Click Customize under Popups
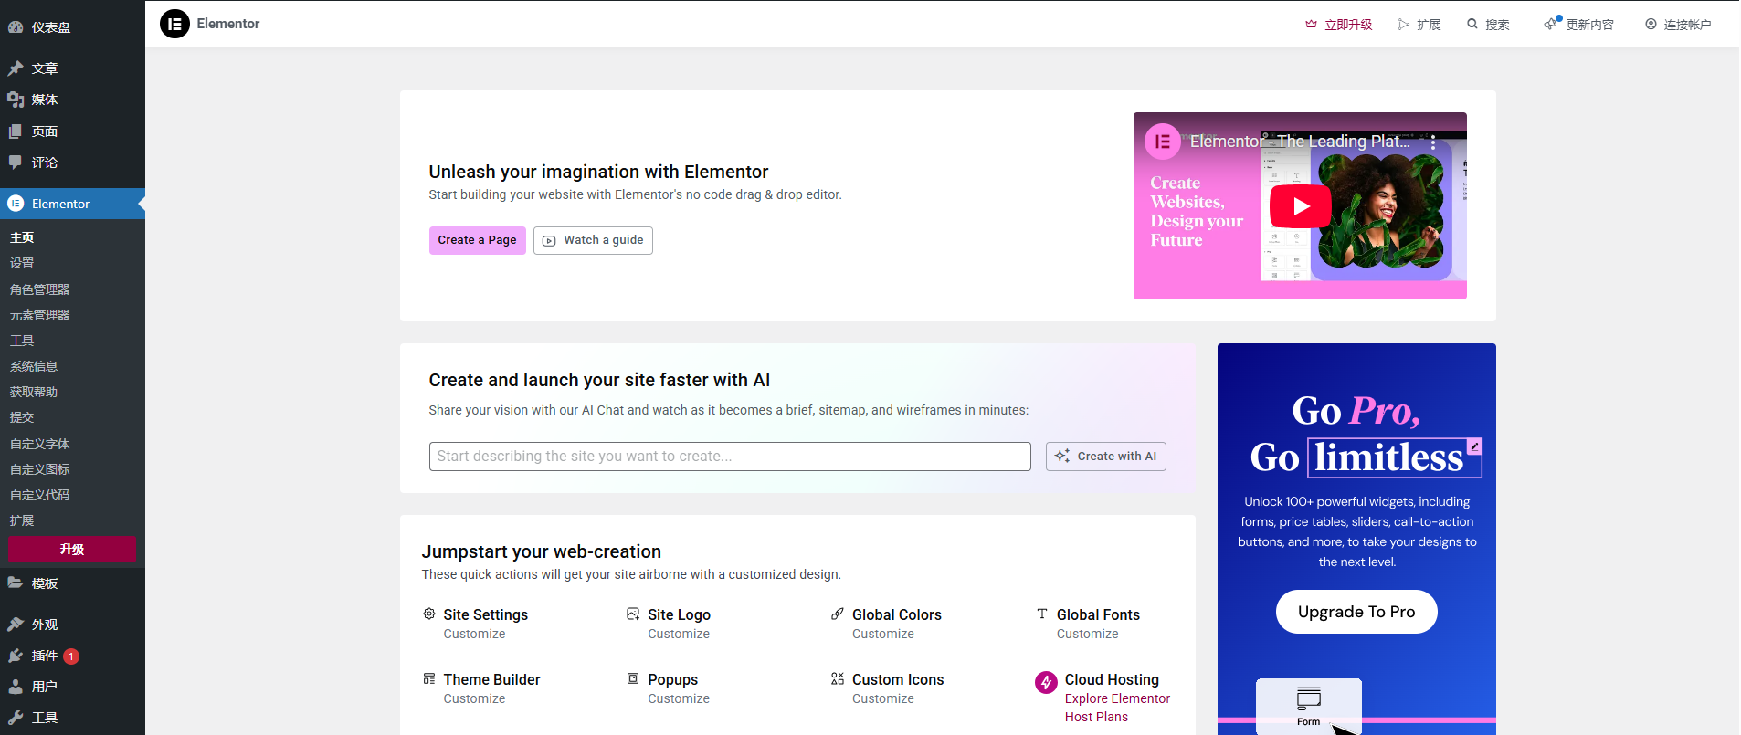This screenshot has height=735, width=1741. 679,698
